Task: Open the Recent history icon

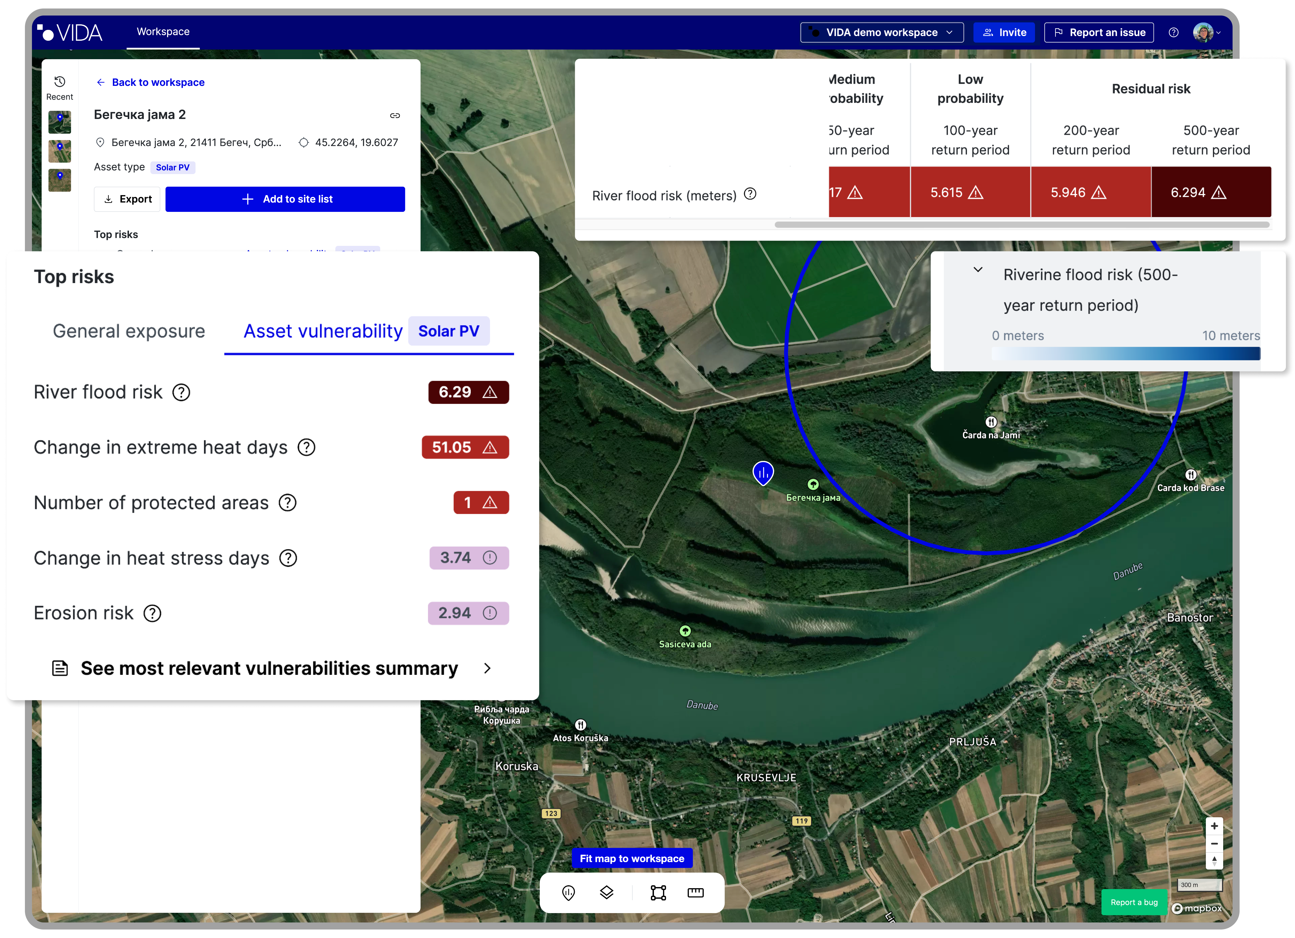Action: (x=60, y=82)
